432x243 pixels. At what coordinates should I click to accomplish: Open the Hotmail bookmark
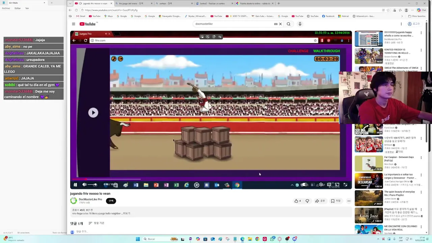343,16
